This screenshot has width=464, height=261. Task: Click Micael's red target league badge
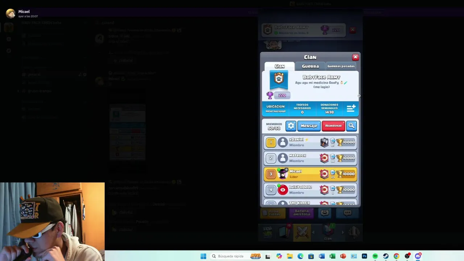tap(324, 174)
